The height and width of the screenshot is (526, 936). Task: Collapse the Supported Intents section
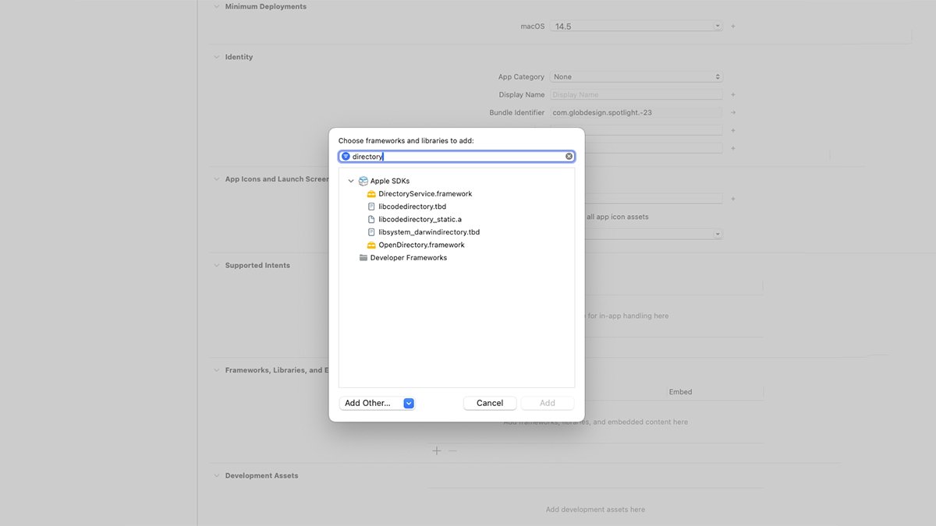pos(217,266)
